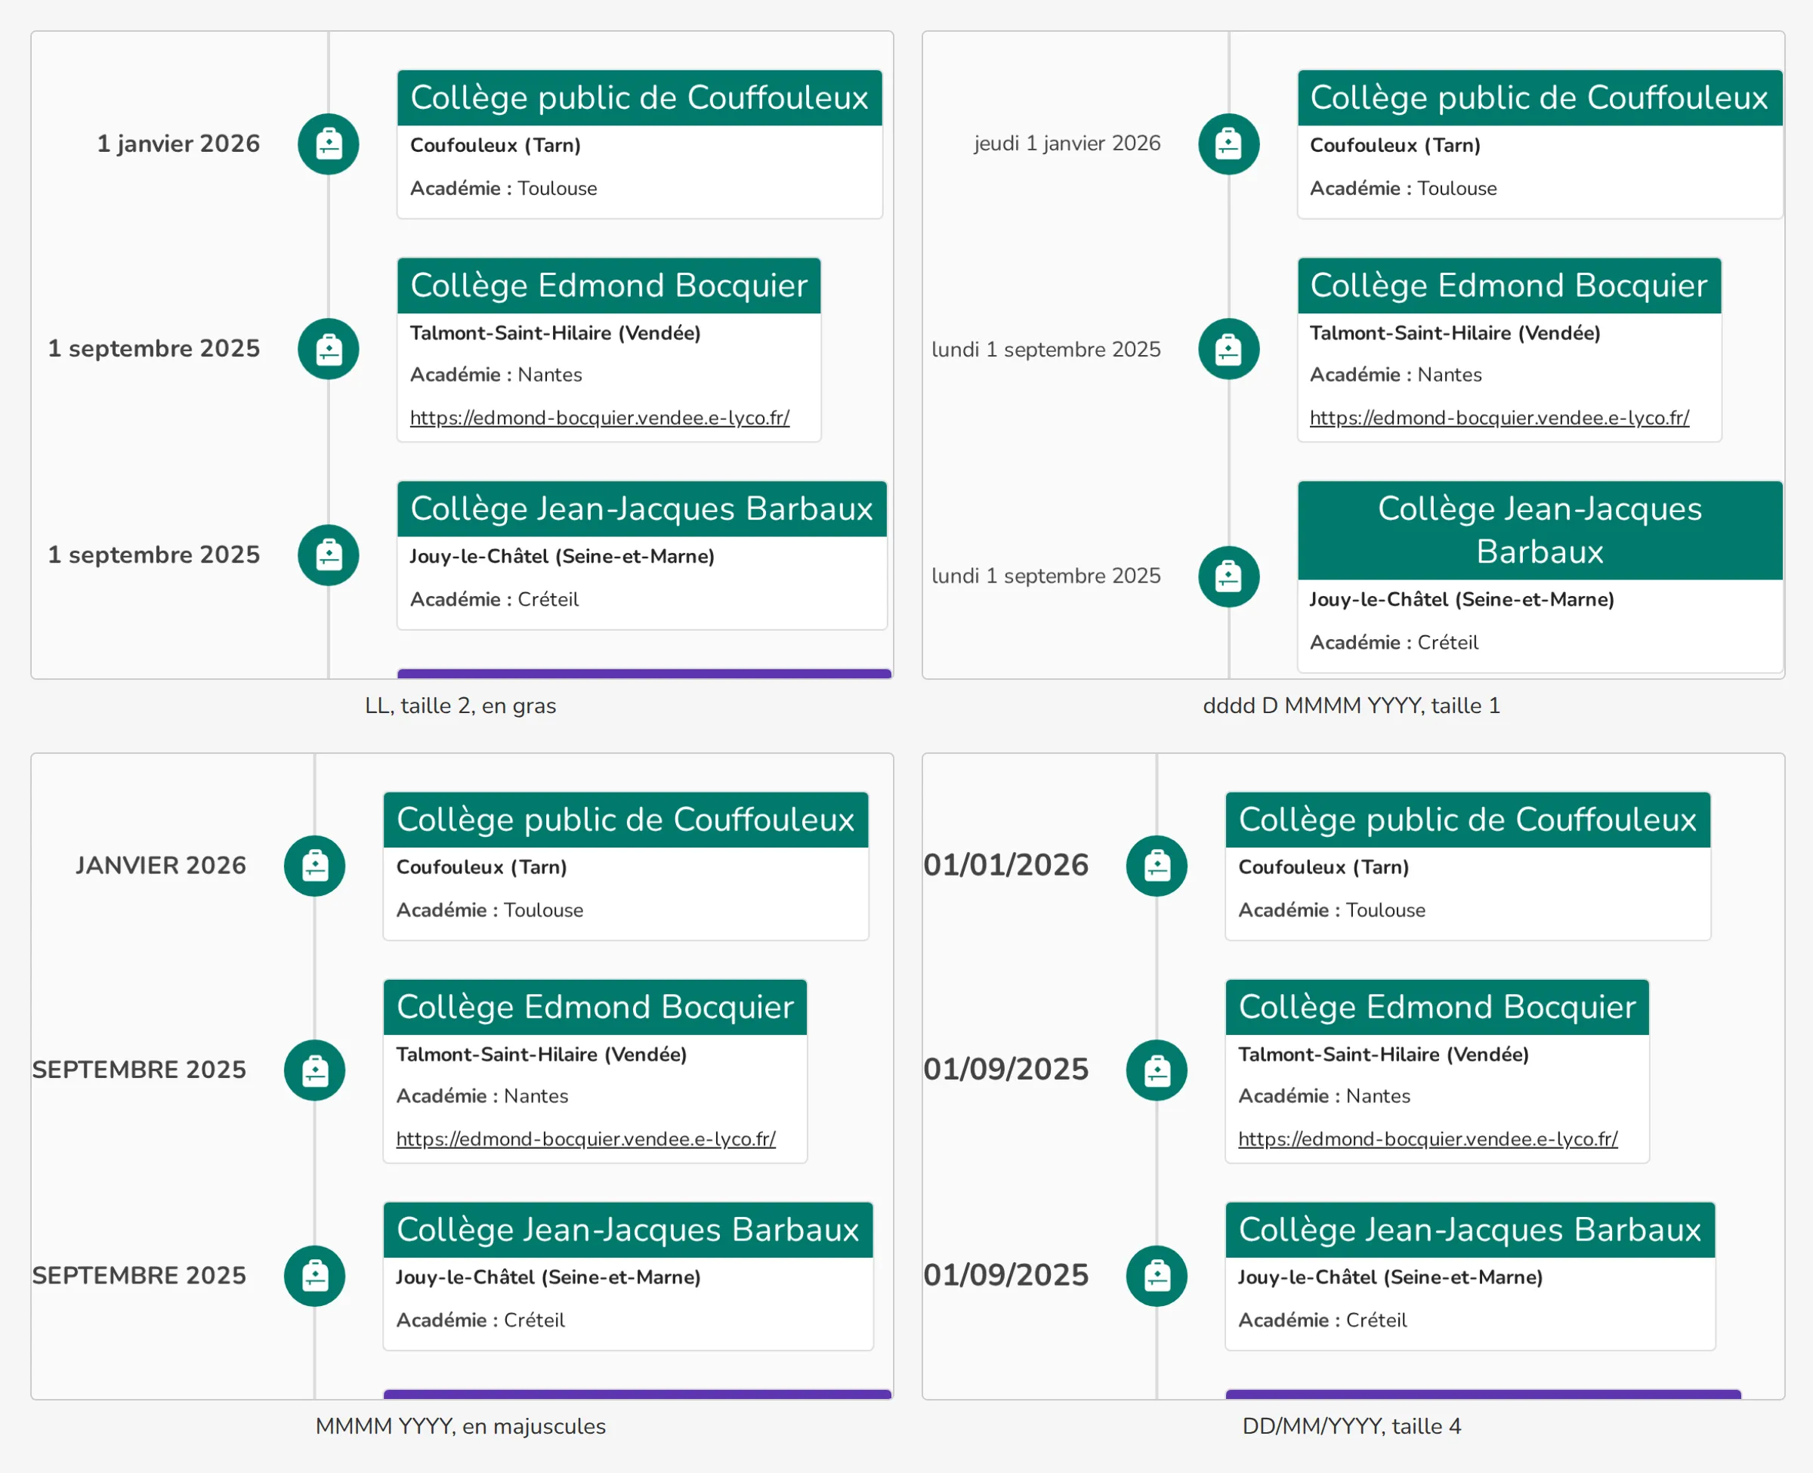The height and width of the screenshot is (1473, 1813).
Task: Select 'Collège Jean-Jacques Barbaux' title, MMMM YYYY panel
Action: click(x=628, y=1230)
